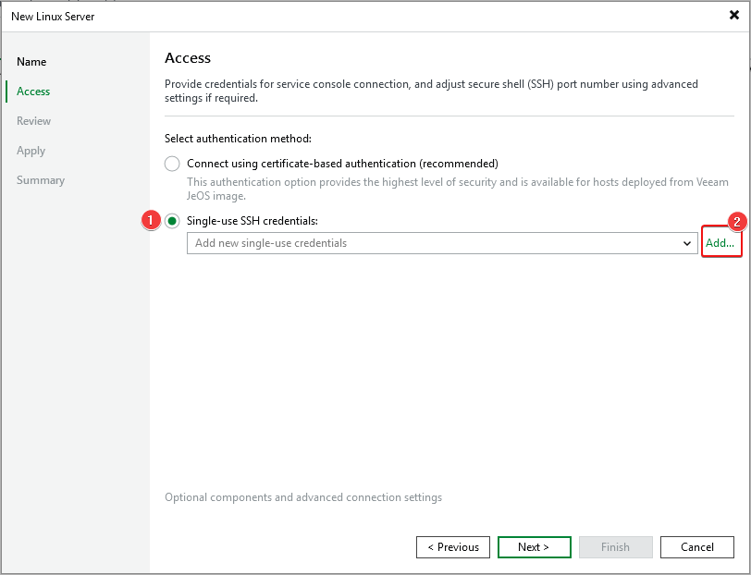Viewport: 751px width, 575px height.
Task: Open optional components and advanced connection settings
Action: tap(303, 497)
